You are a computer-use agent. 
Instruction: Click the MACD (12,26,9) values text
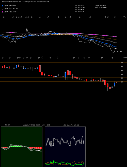coord(34,125)
